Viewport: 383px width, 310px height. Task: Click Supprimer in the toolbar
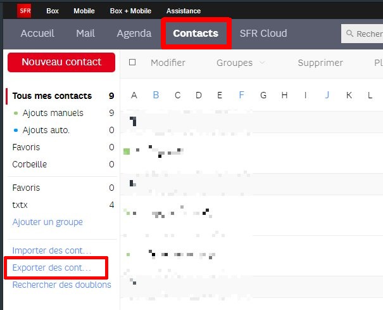point(320,63)
